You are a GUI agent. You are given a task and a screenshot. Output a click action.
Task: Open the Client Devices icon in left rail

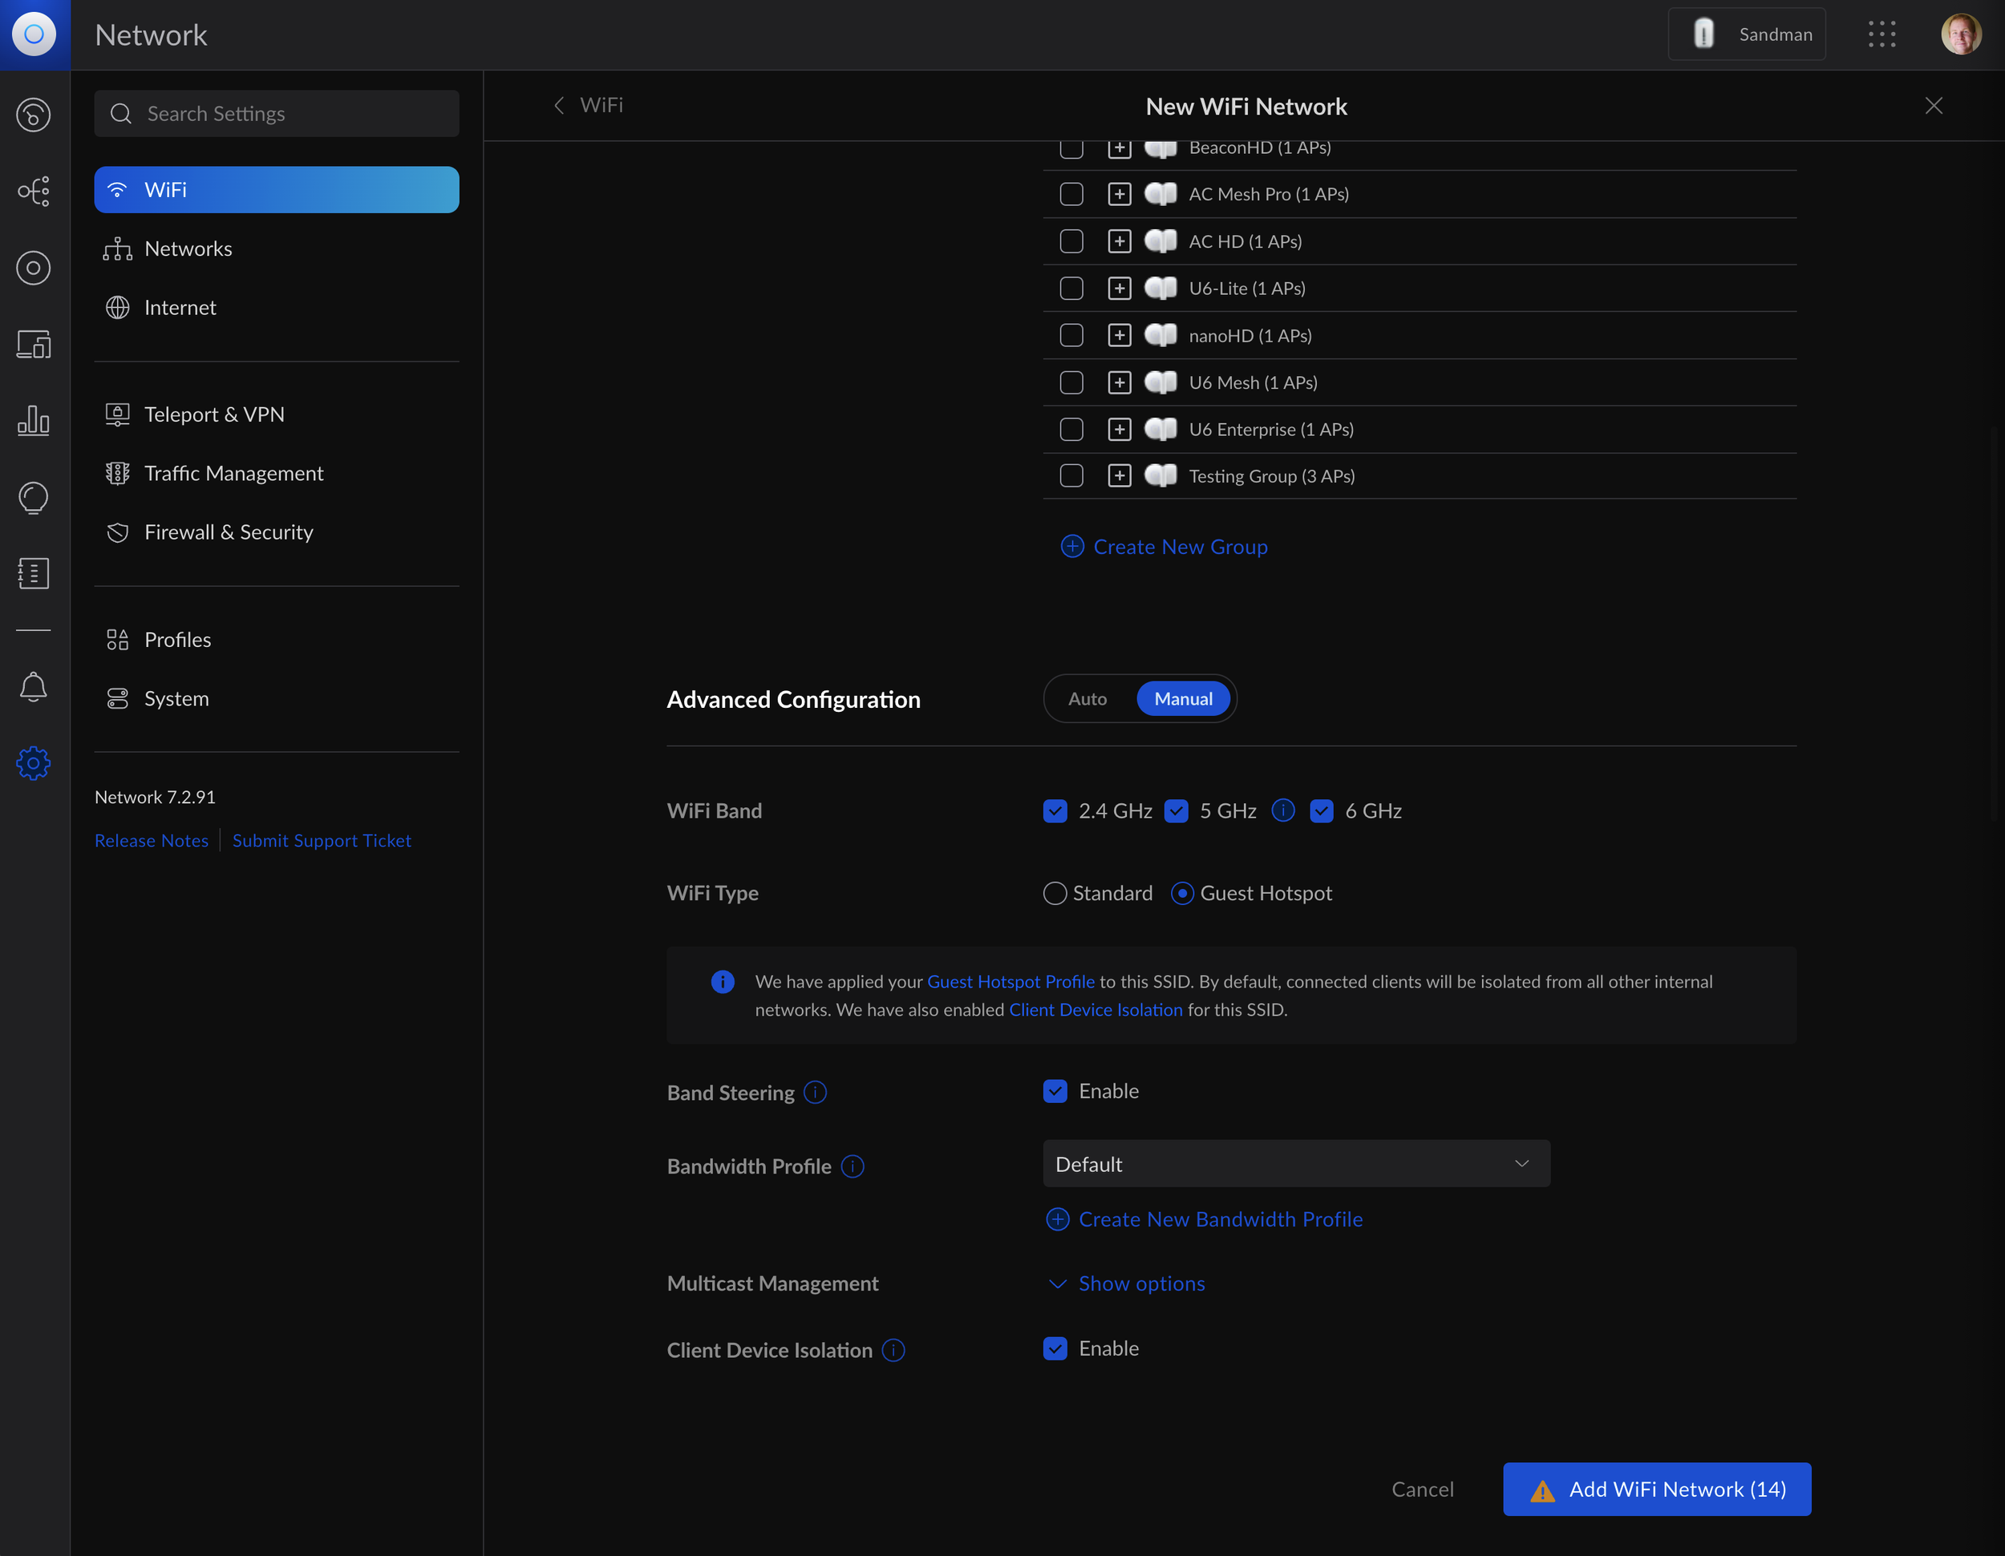click(34, 344)
